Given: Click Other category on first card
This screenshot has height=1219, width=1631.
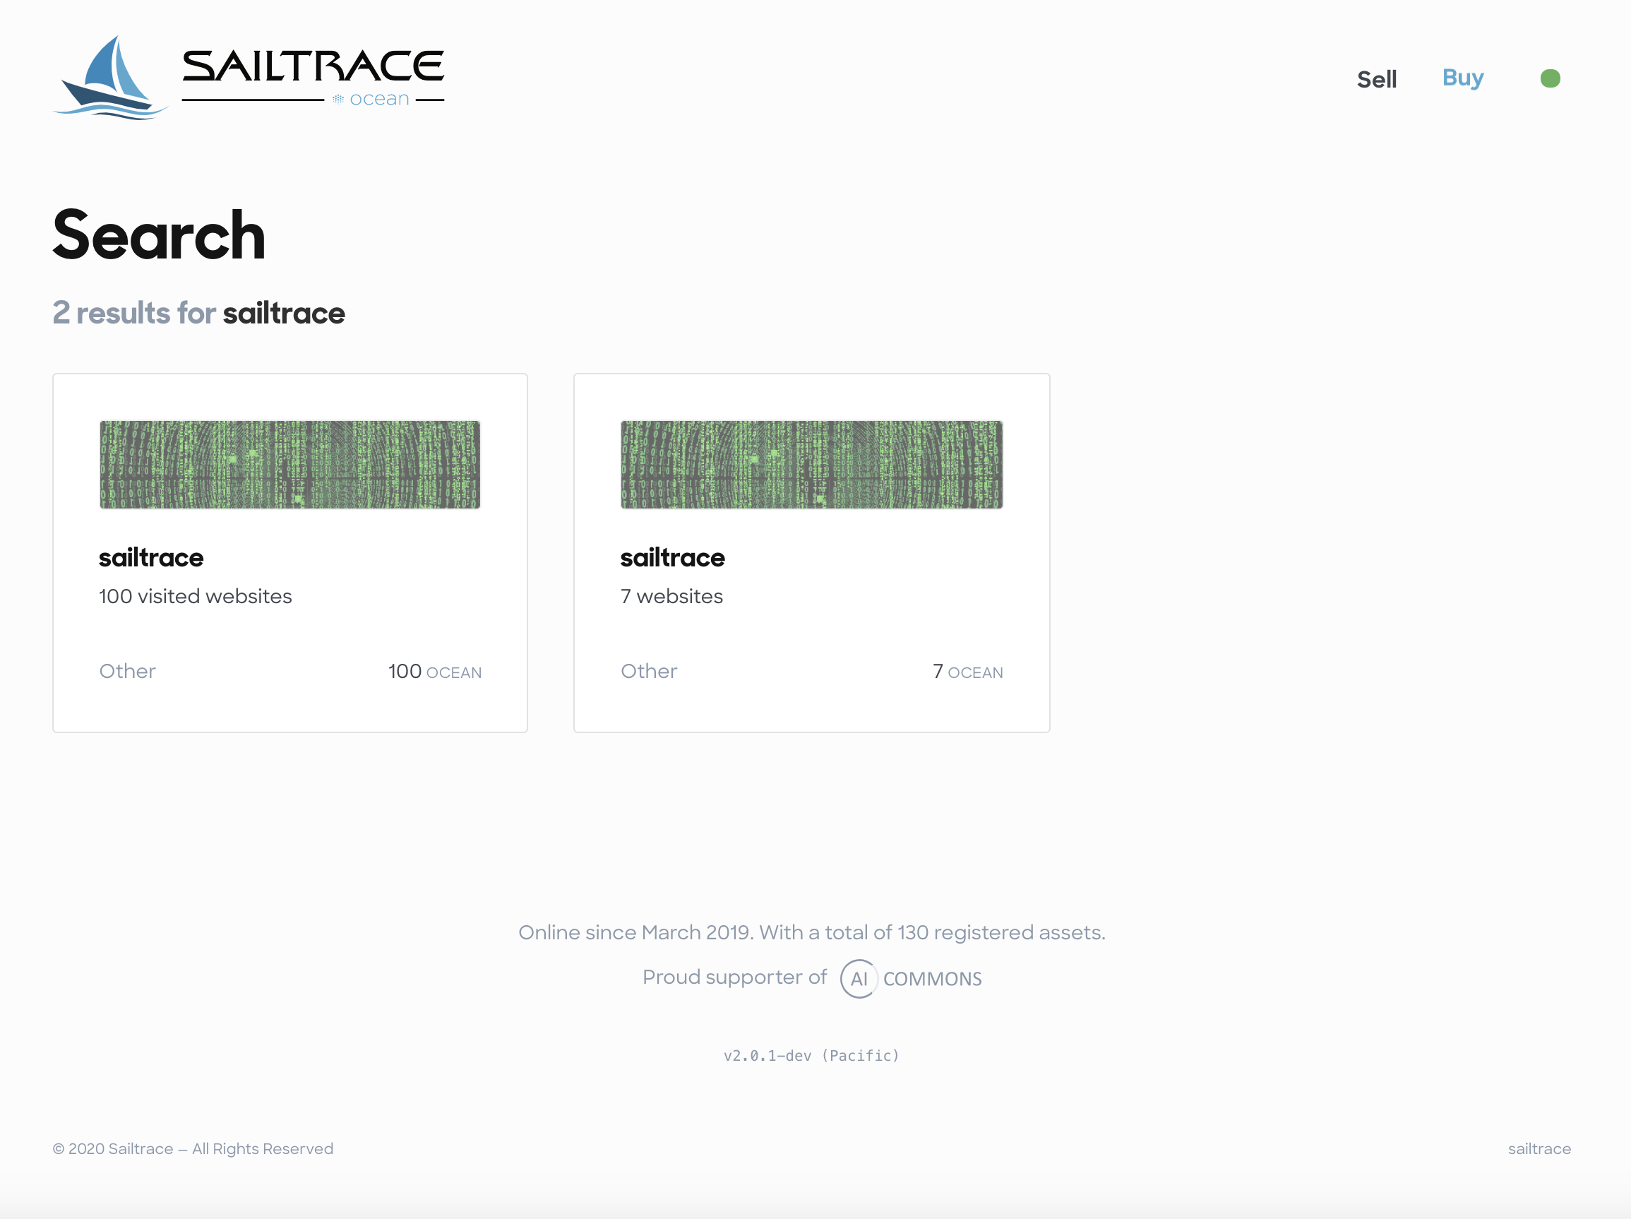Looking at the screenshot, I should [x=128, y=671].
